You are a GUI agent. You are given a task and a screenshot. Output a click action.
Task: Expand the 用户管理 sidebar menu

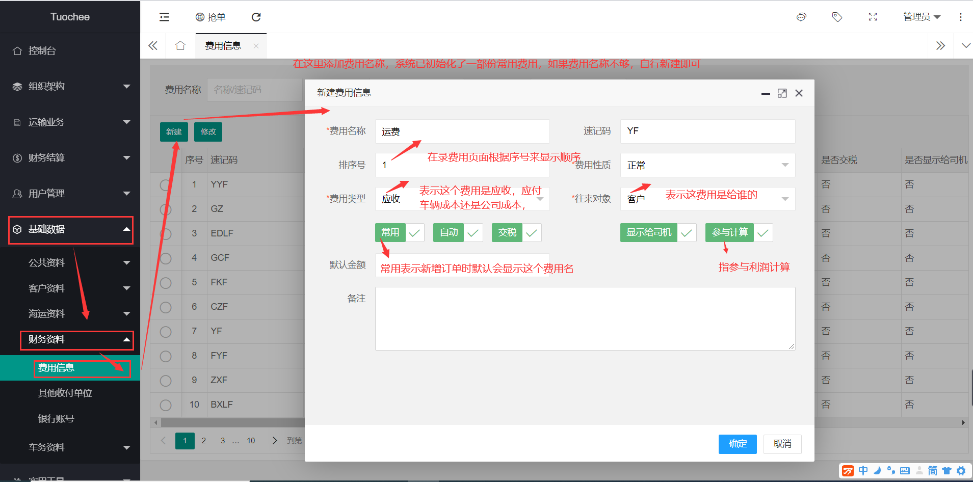pyautogui.click(x=70, y=194)
